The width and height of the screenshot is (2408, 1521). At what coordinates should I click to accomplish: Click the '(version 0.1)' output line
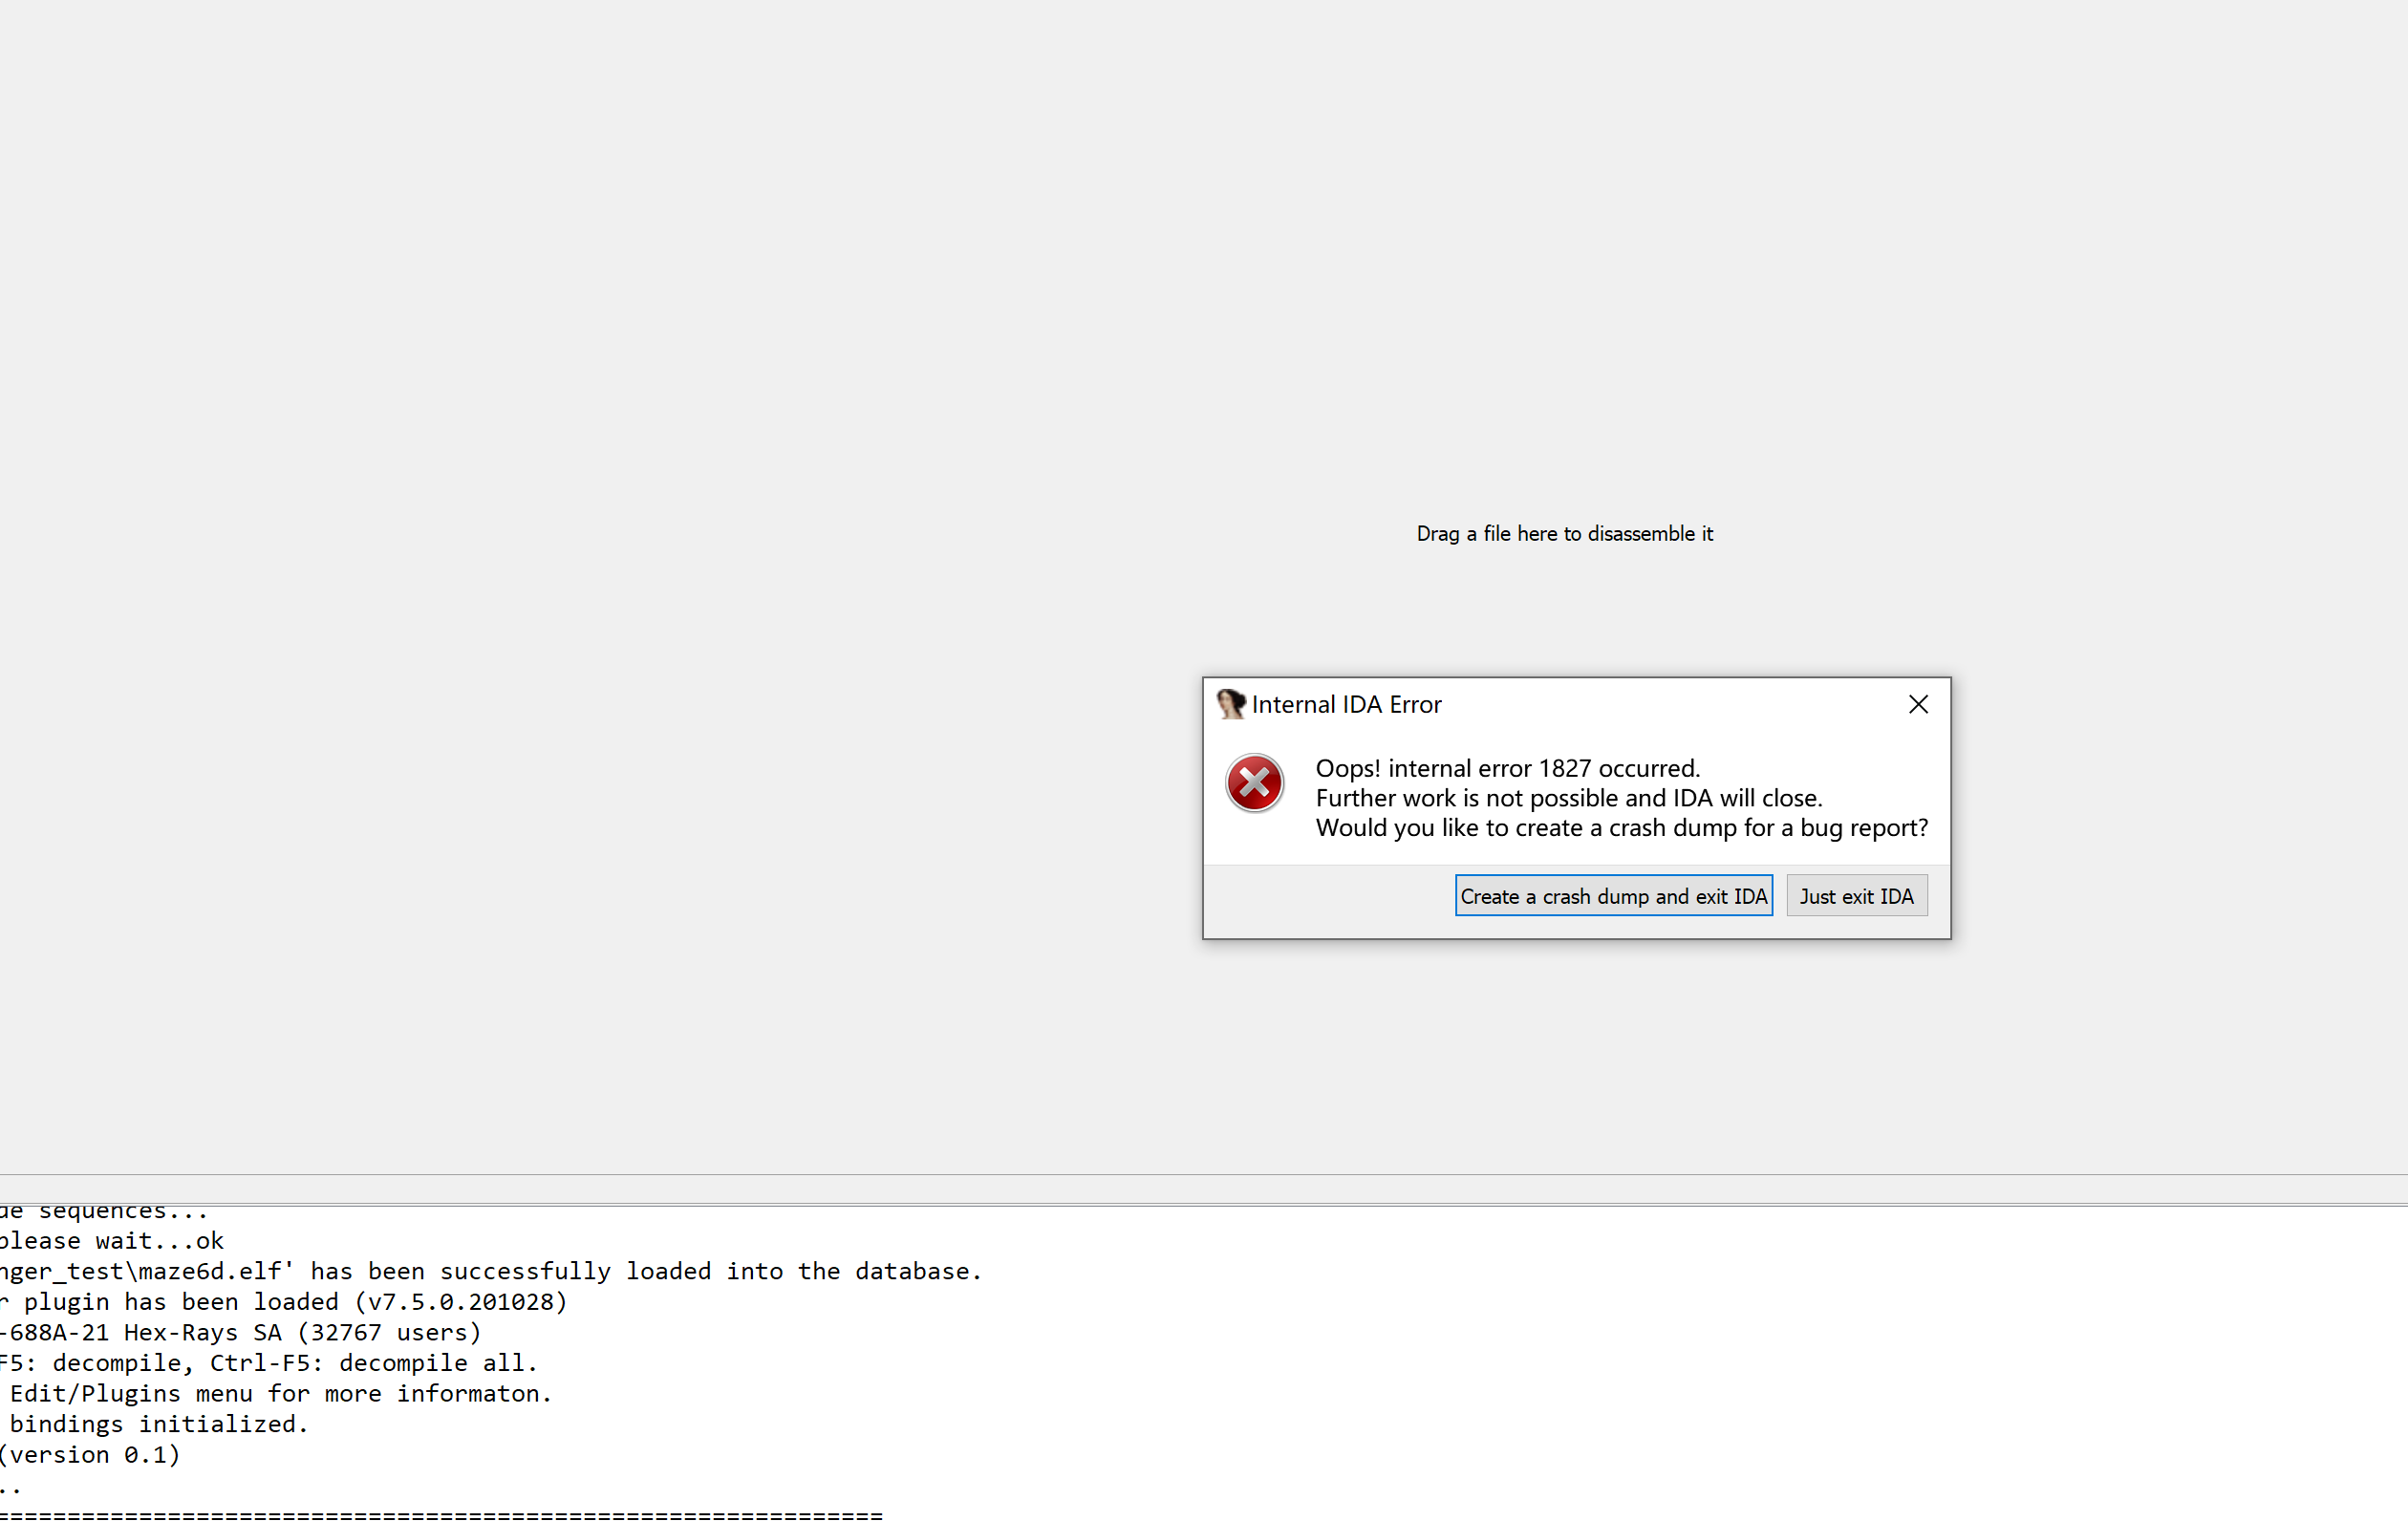[x=90, y=1455]
